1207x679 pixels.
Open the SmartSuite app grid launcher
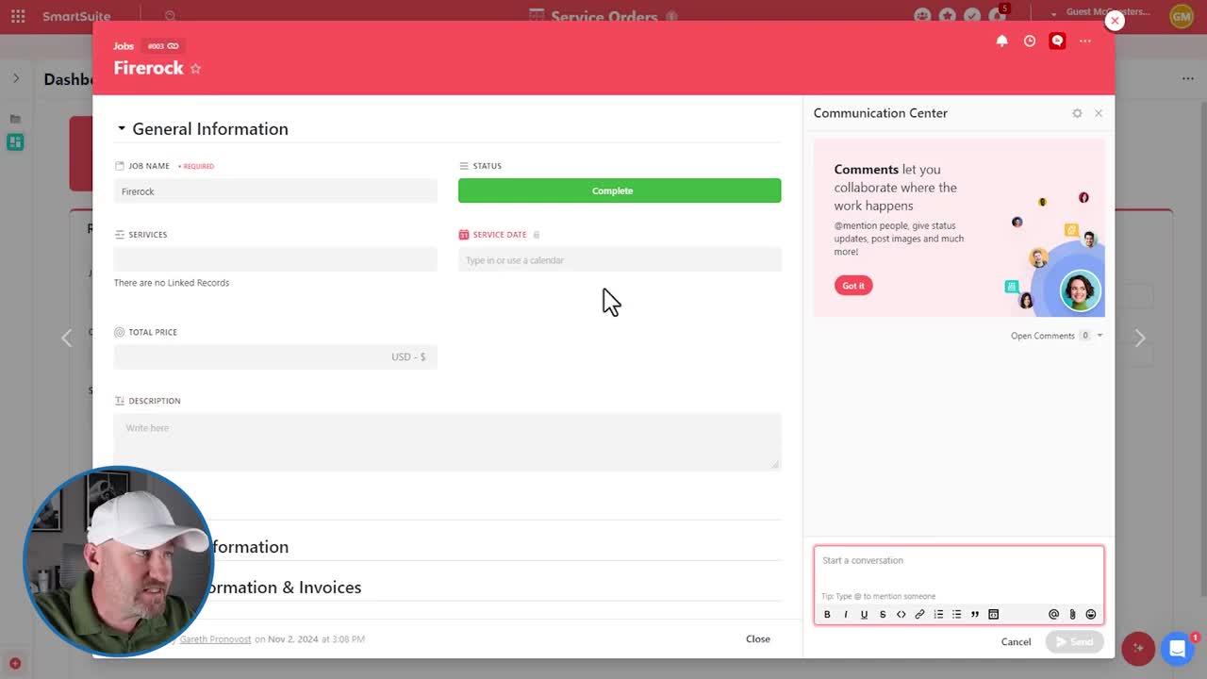[x=18, y=16]
